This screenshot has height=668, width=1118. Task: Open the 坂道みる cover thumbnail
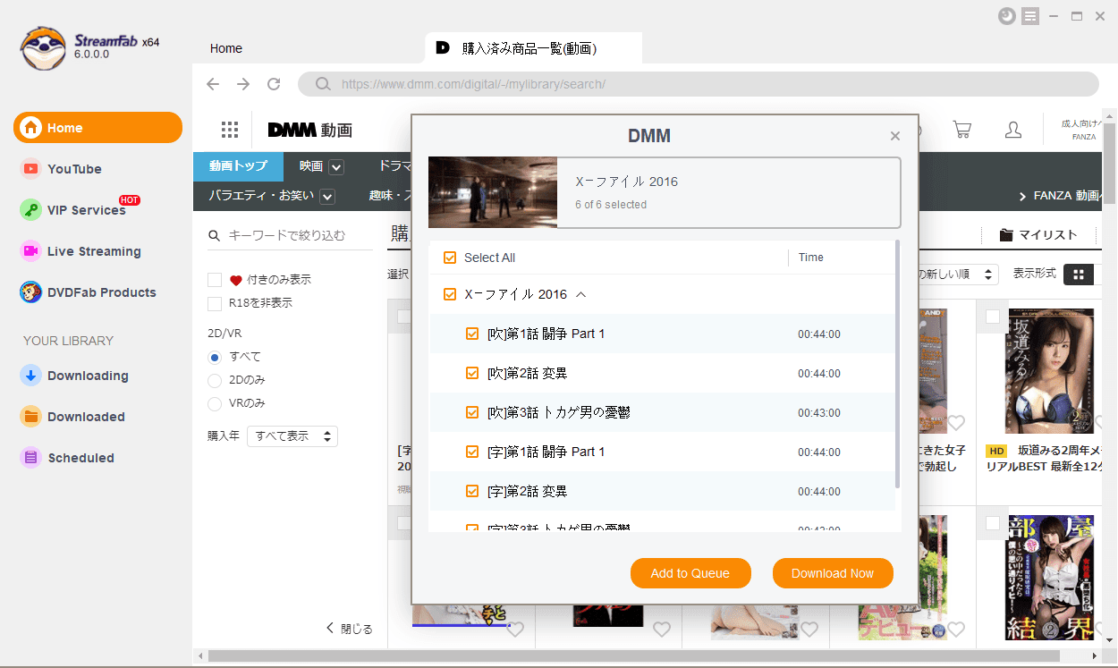point(1051,372)
